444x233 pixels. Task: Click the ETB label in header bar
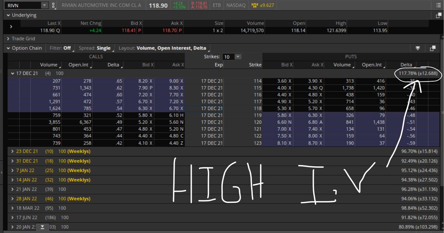[x=216, y=6]
